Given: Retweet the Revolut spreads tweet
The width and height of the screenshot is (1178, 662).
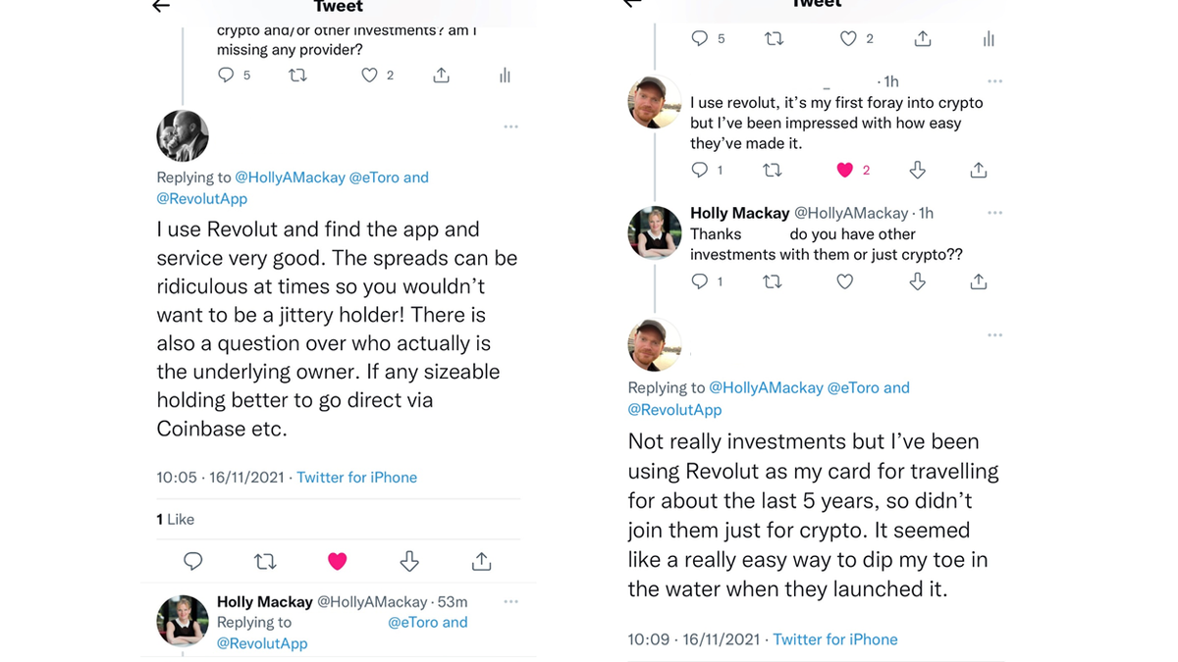Looking at the screenshot, I should tap(265, 561).
